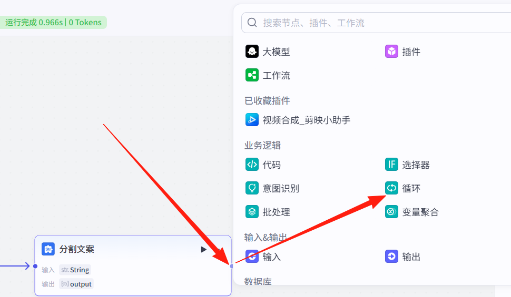Select the 大模型 node icon
The image size is (511, 297).
coord(252,52)
